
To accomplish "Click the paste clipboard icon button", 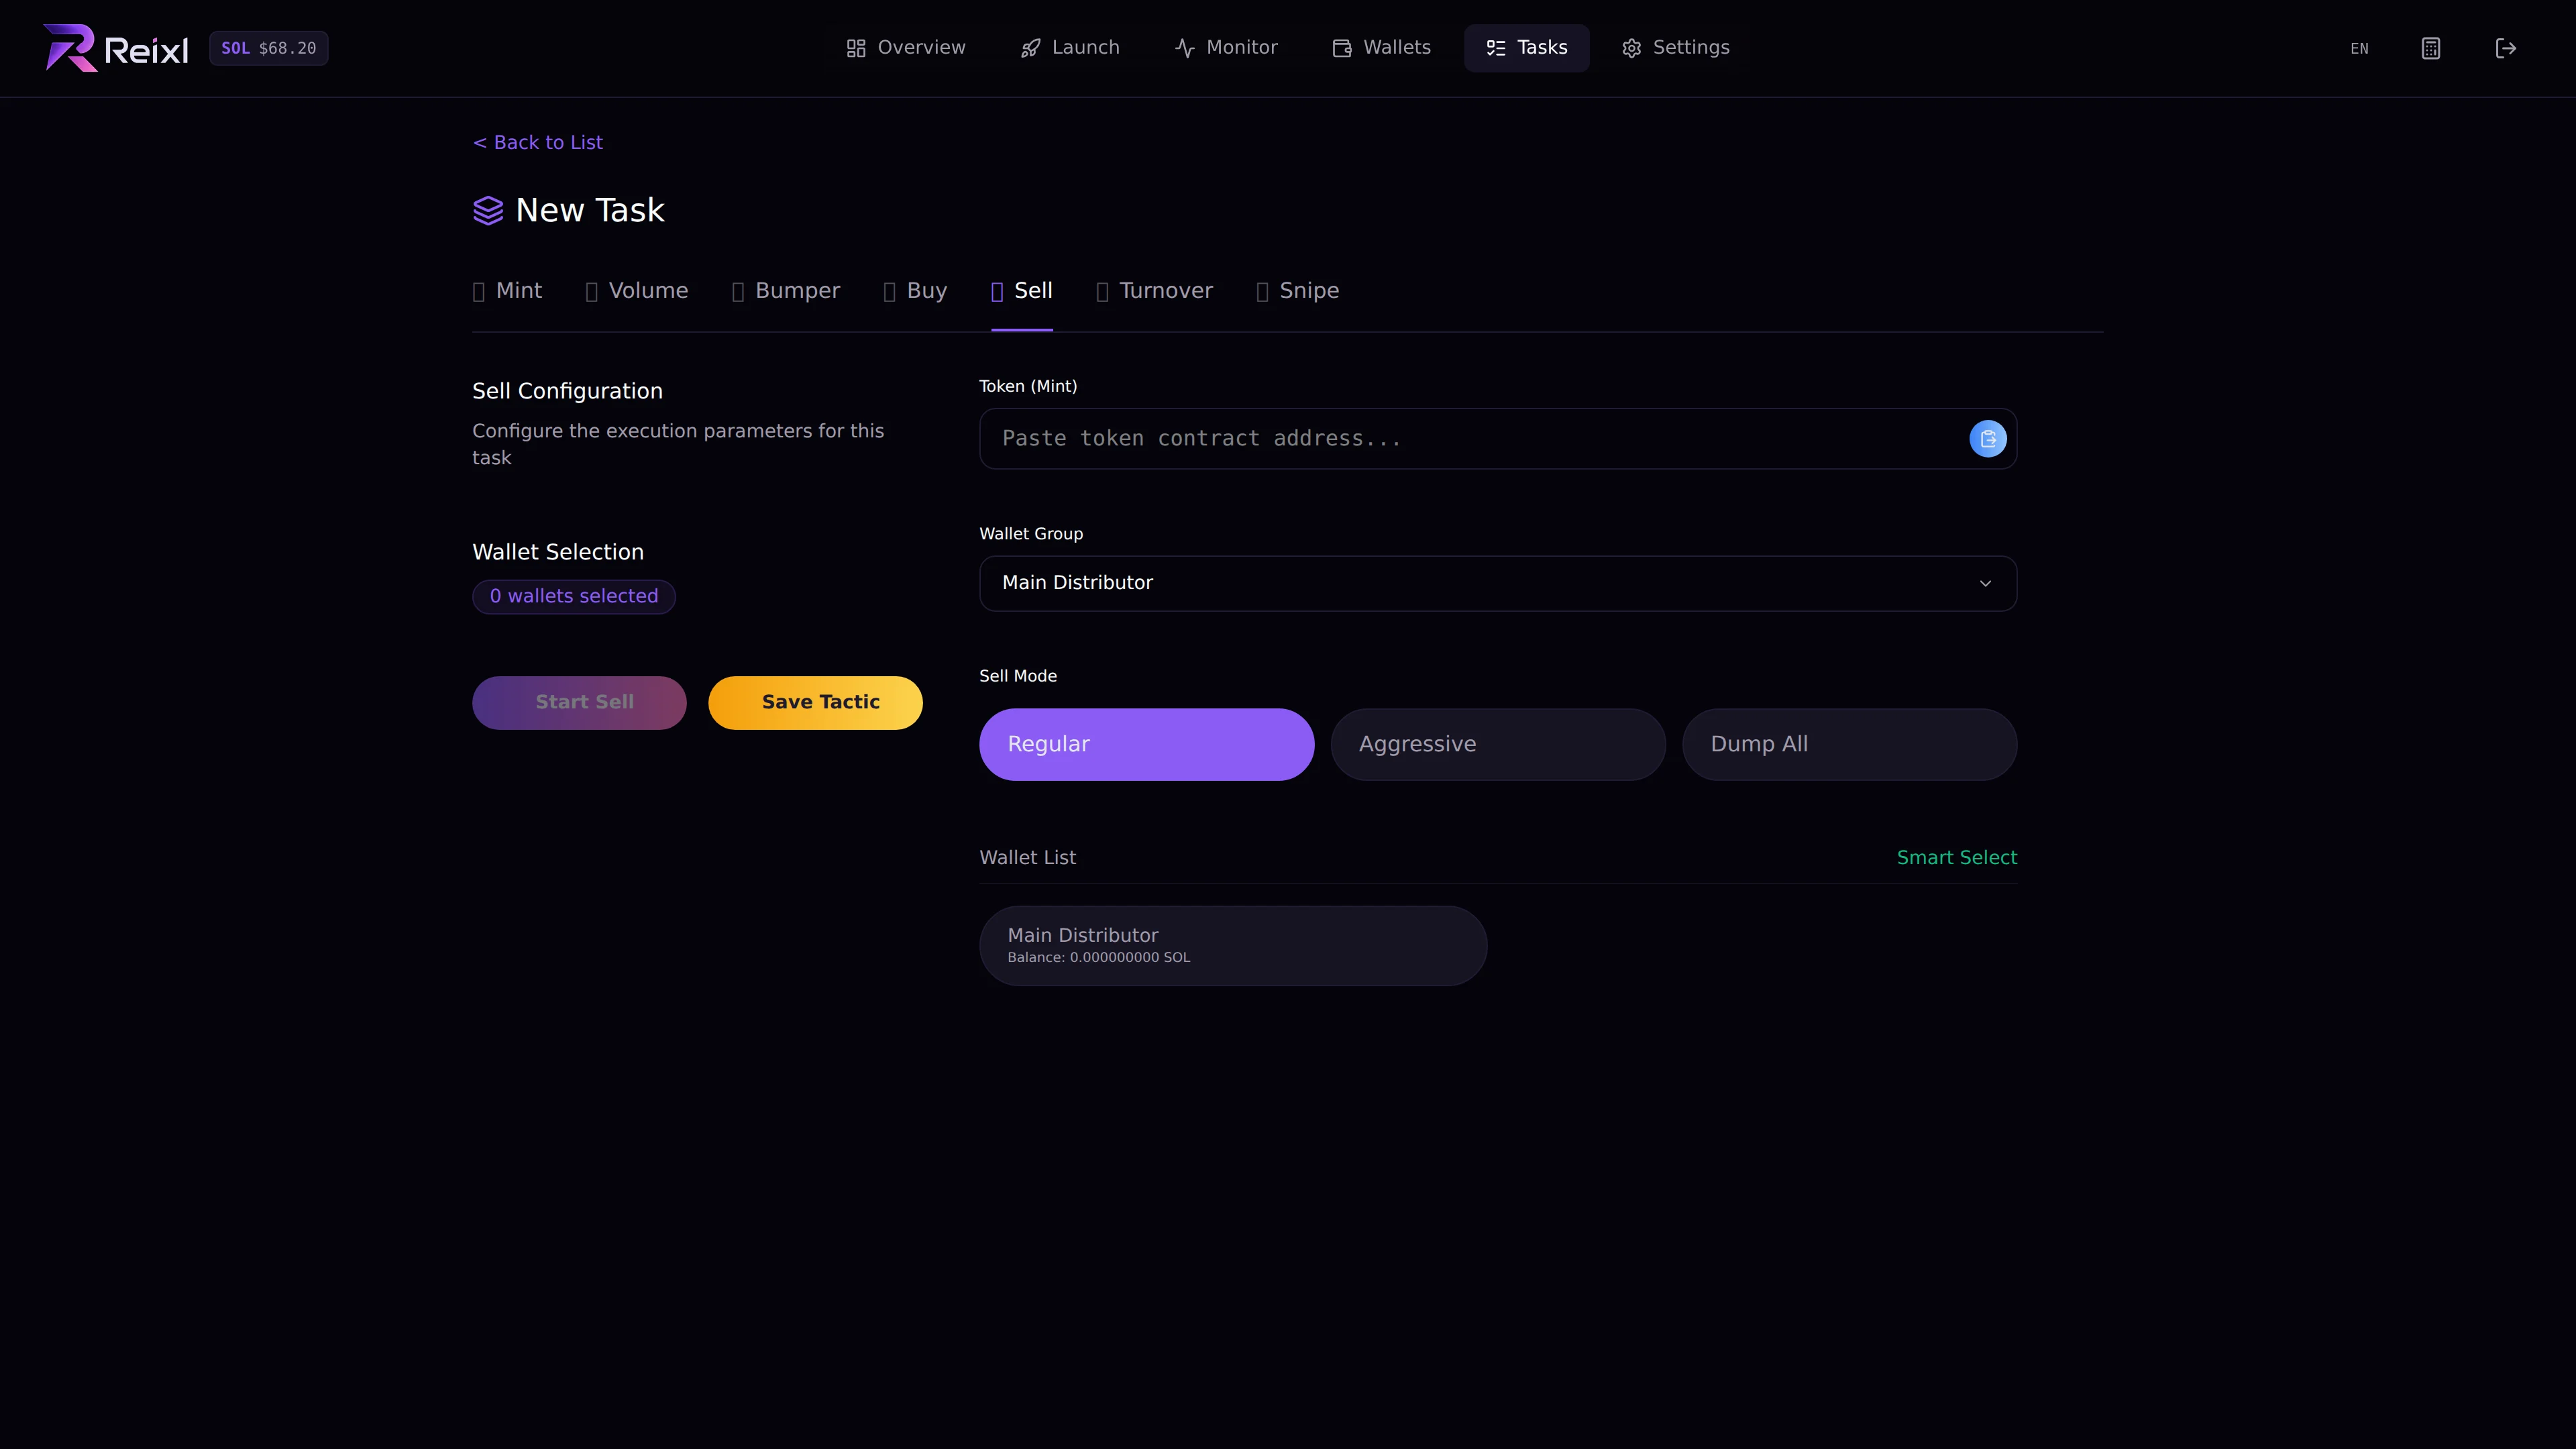I will tap(1988, 439).
